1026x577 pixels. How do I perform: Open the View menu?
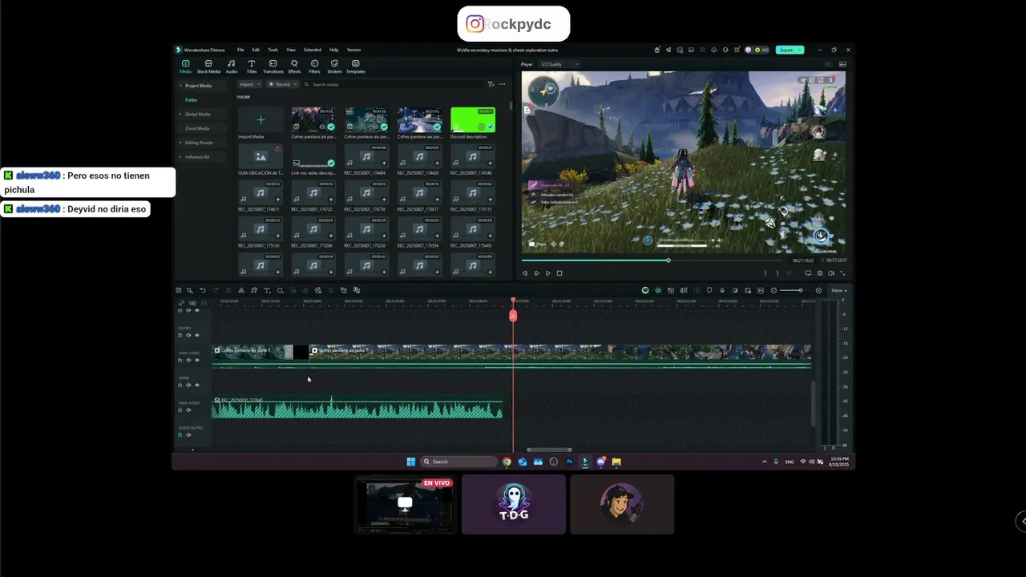(x=291, y=50)
